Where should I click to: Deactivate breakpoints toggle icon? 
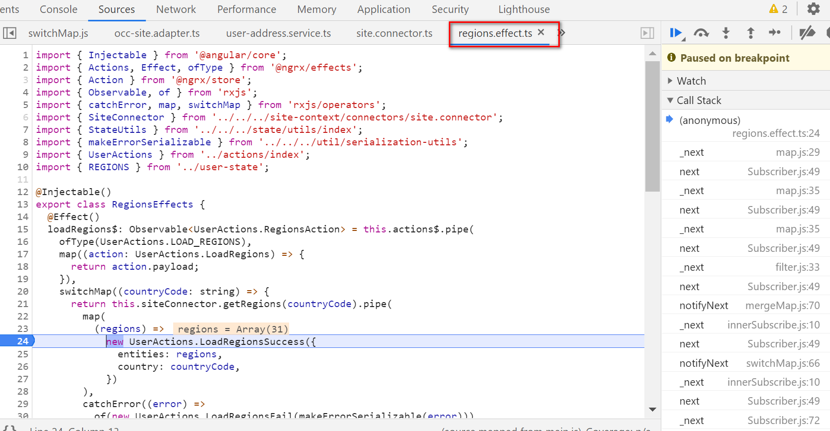click(807, 33)
